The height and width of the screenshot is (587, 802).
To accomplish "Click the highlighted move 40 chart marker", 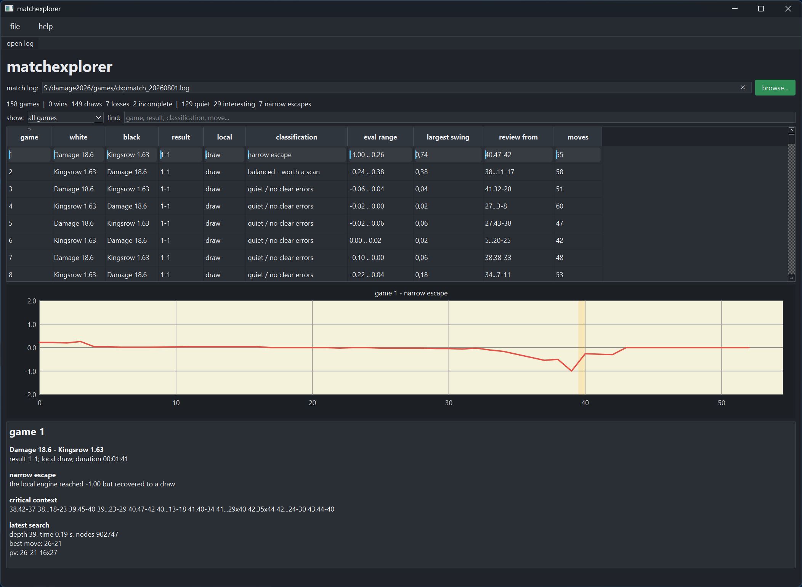I will coord(582,347).
